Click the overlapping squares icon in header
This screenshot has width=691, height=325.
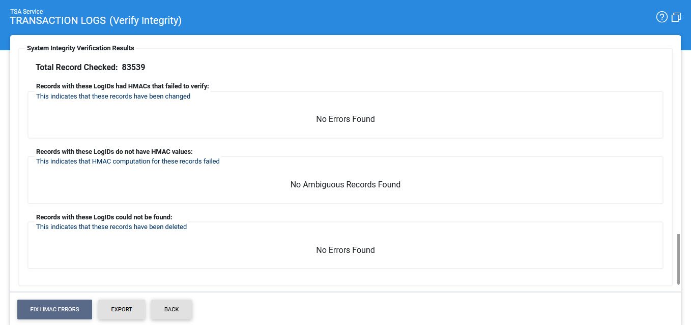[676, 17]
